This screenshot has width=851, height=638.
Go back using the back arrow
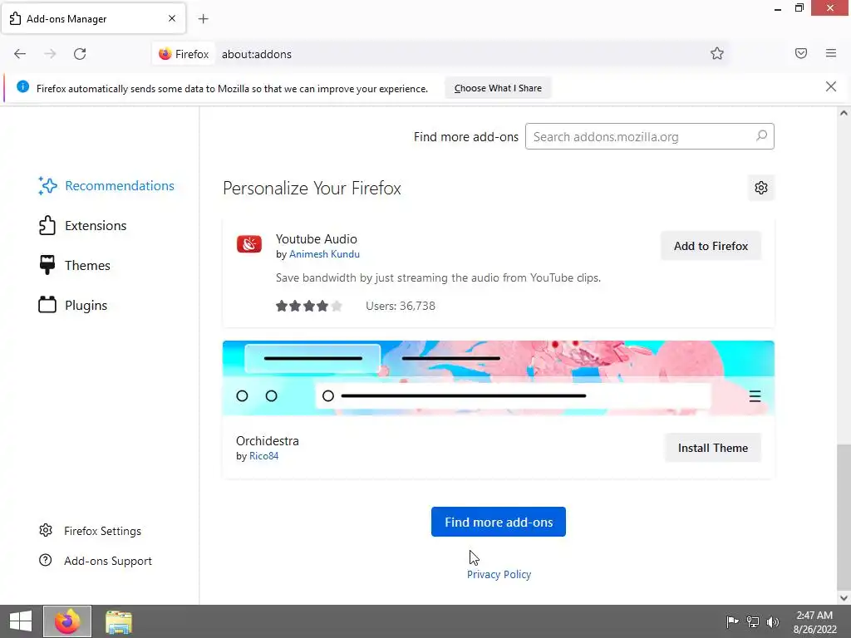point(20,54)
